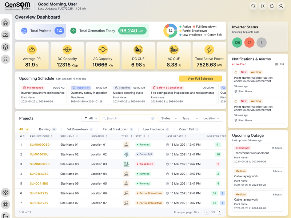
Task: Switch to the Low Irradiance tab
Action: point(156,129)
